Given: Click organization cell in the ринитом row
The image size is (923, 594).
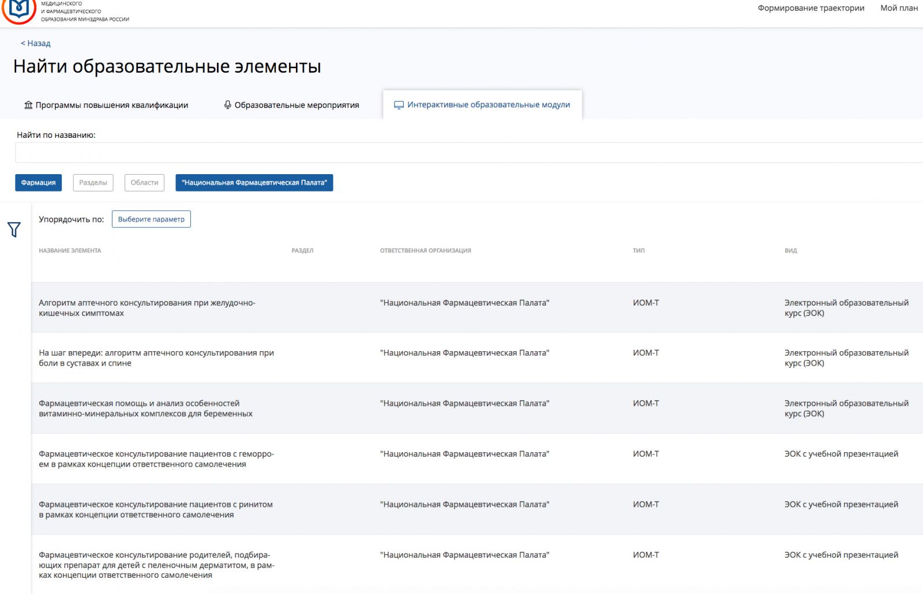Looking at the screenshot, I should click(x=464, y=505).
